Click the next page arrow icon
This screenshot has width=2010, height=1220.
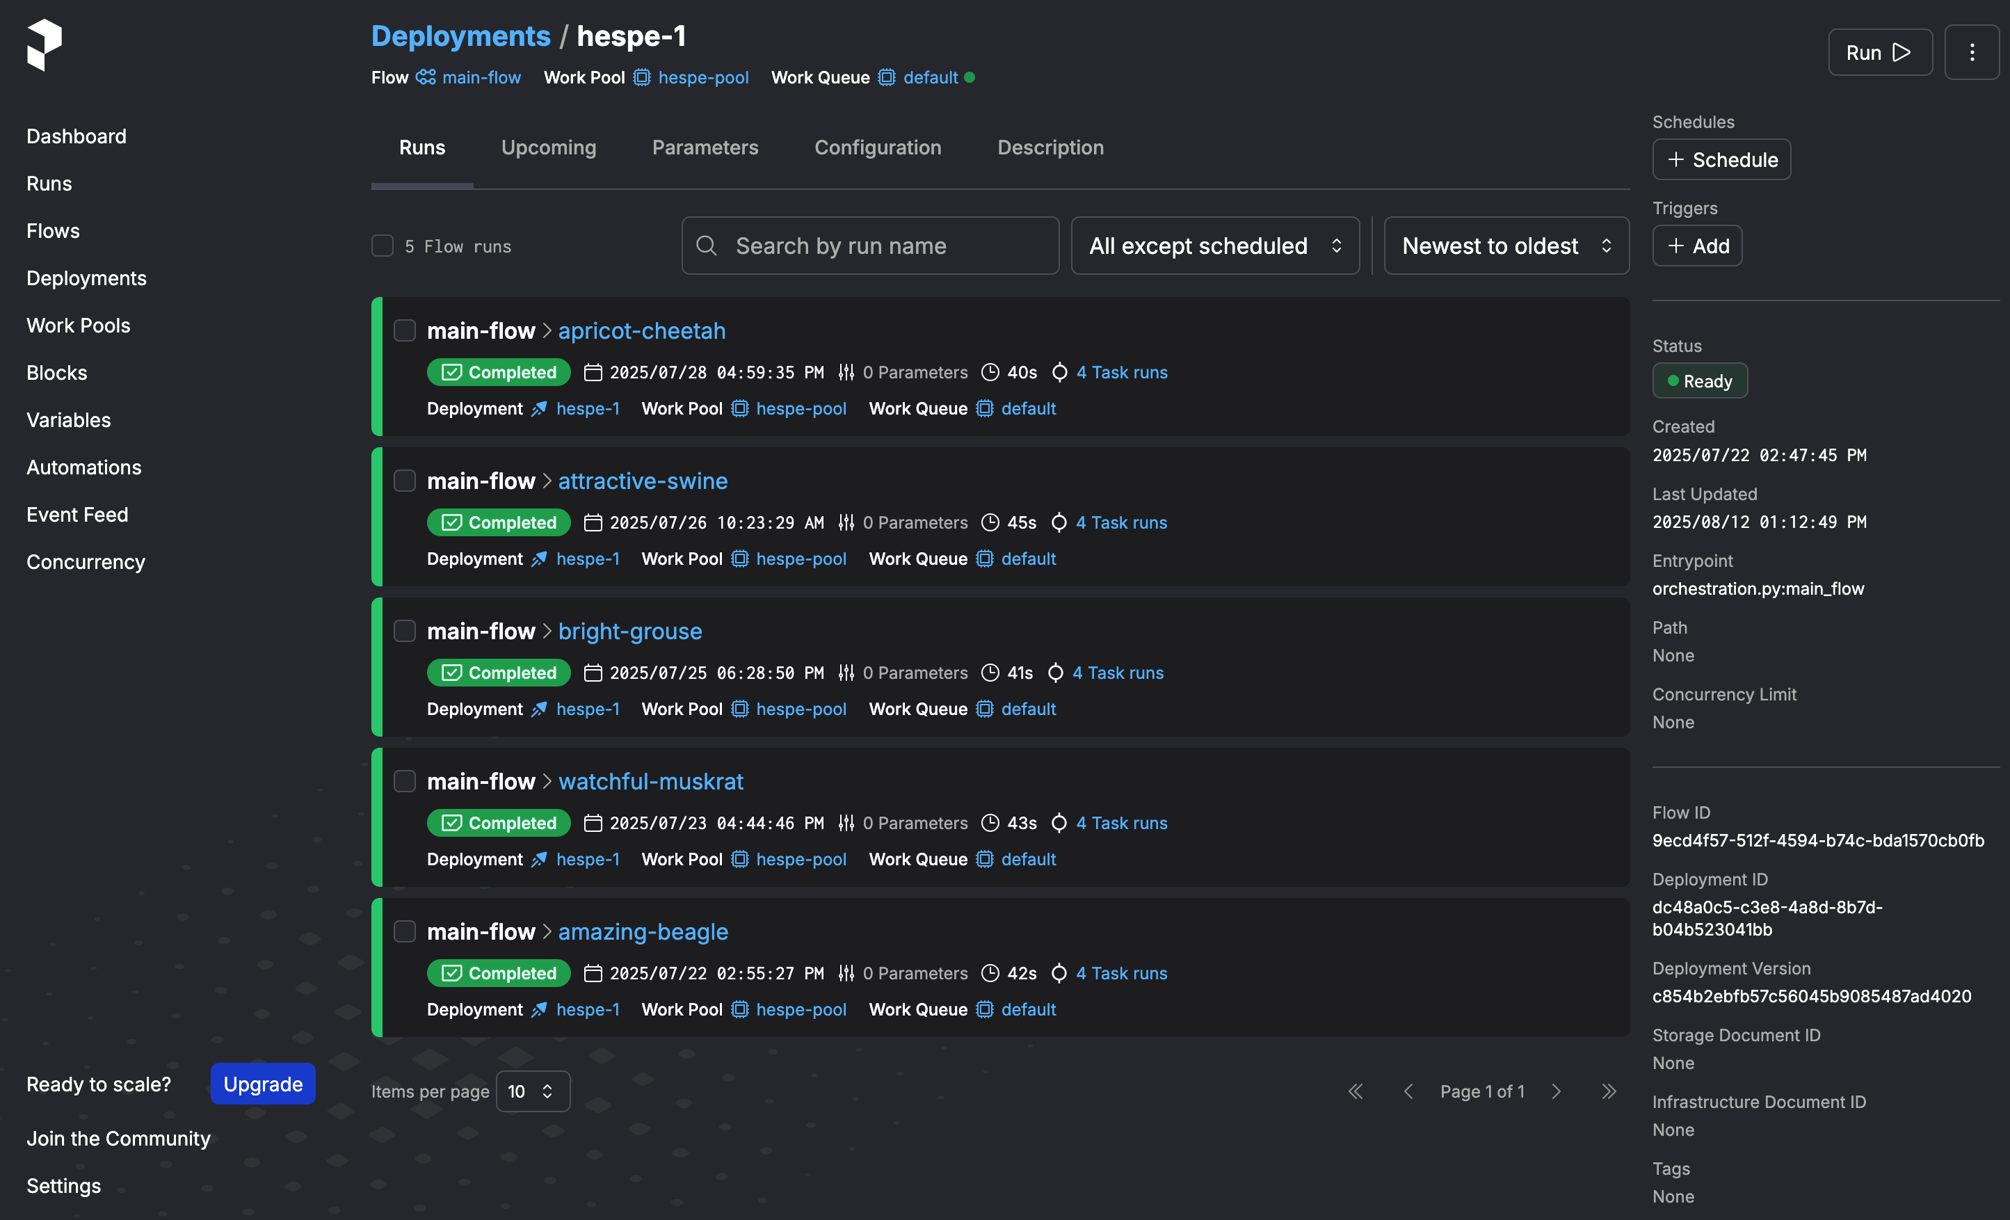1556,1091
